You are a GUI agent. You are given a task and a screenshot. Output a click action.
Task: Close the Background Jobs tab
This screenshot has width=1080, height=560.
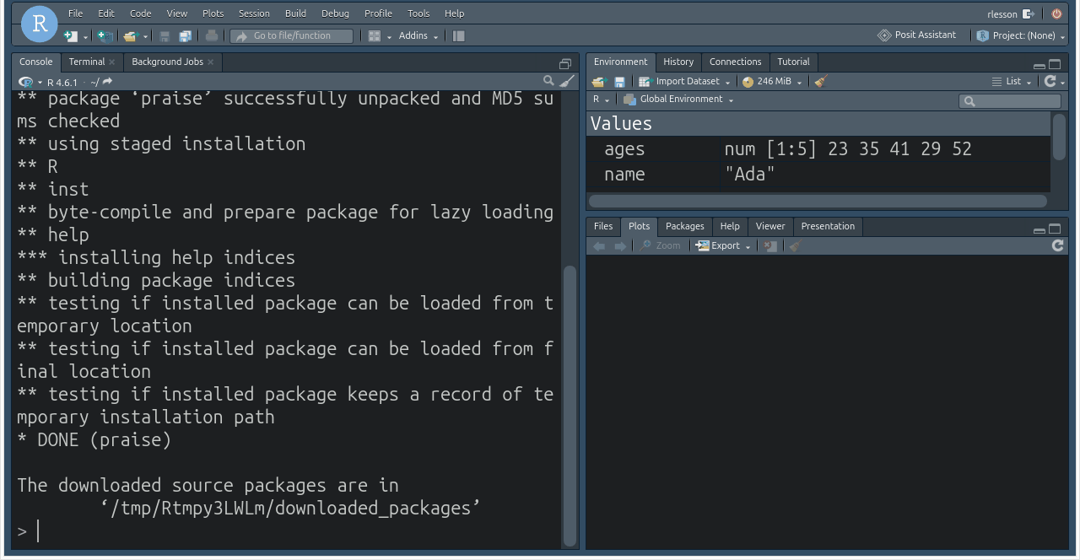[x=211, y=62]
